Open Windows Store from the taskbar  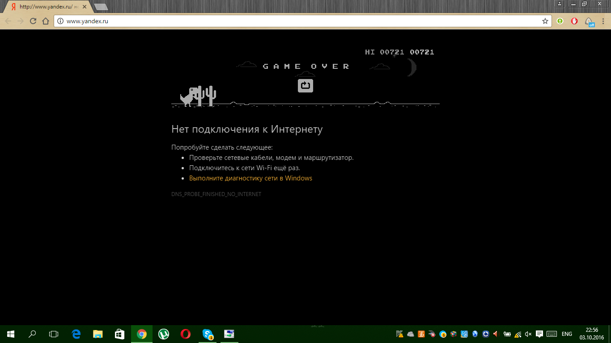119,334
